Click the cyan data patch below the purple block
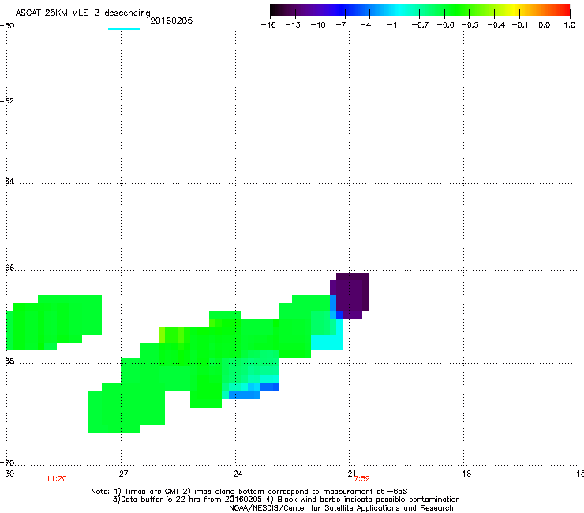The image size is (584, 513). click(x=327, y=343)
